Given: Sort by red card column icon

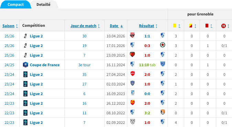Looking at the screenshot, I should [207, 26].
